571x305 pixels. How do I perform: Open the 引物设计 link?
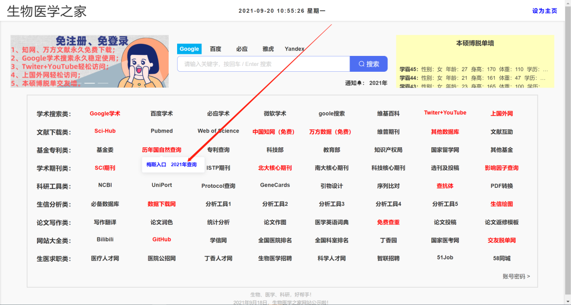pyautogui.click(x=331, y=186)
